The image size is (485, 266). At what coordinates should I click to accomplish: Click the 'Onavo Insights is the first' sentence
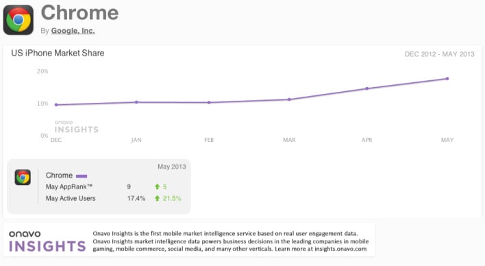pos(225,234)
